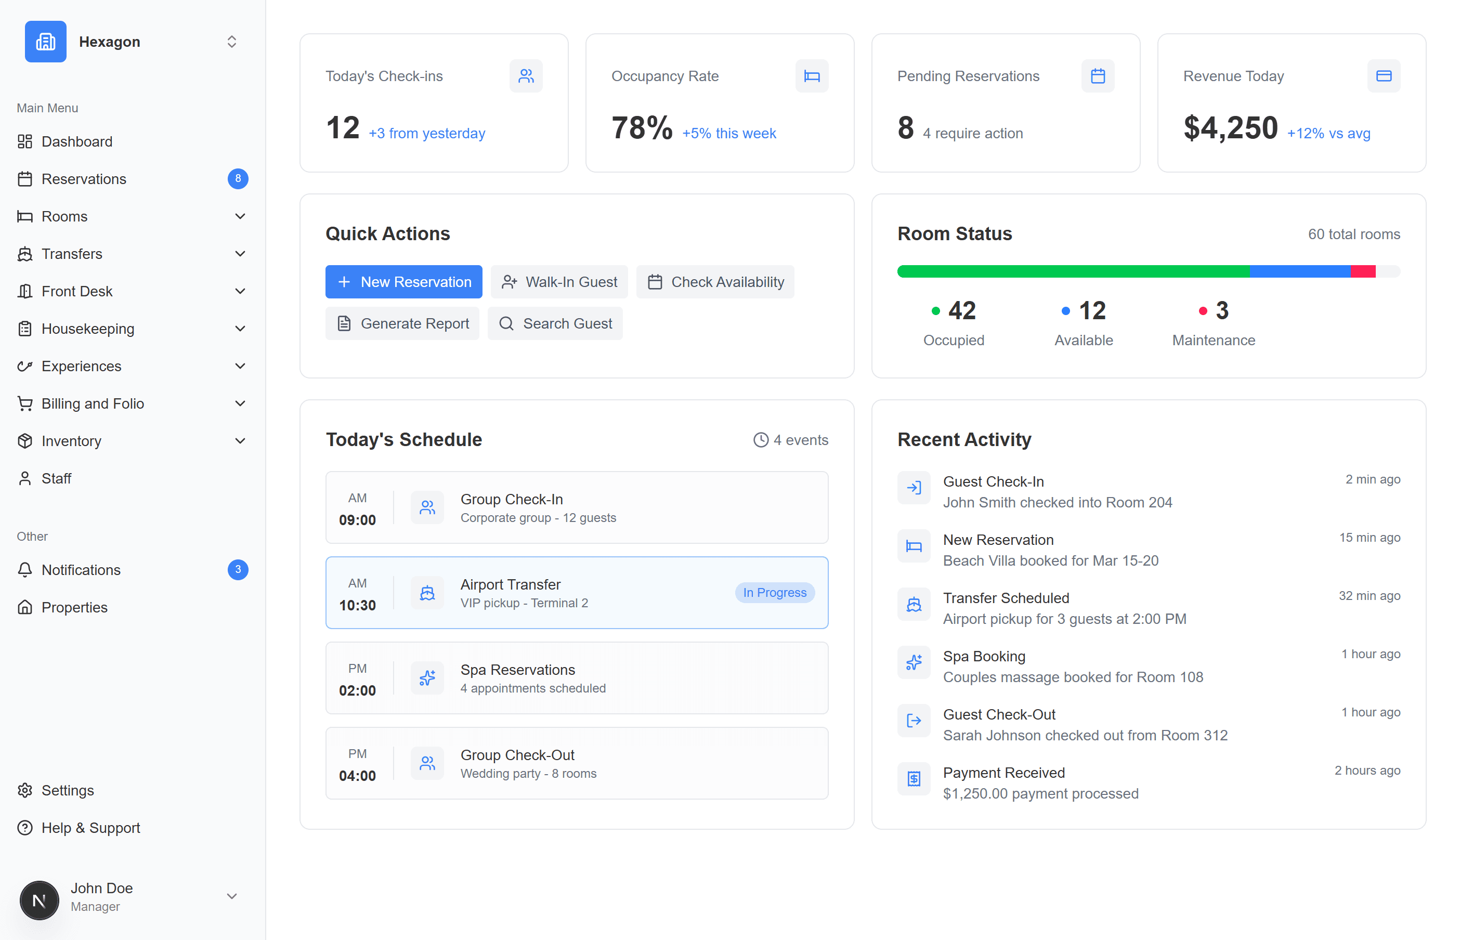Click the Pending Reservations calendar icon
This screenshot has height=940, width=1460.
[1097, 76]
